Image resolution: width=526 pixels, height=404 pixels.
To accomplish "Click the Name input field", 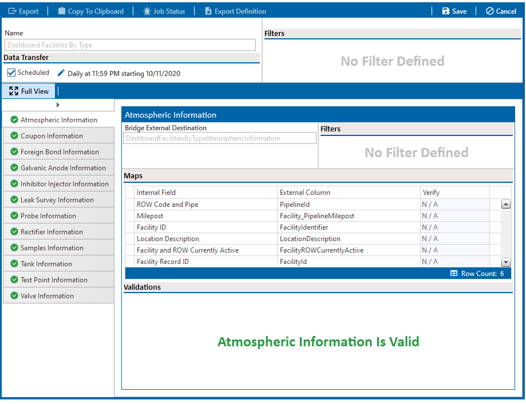I will click(130, 45).
